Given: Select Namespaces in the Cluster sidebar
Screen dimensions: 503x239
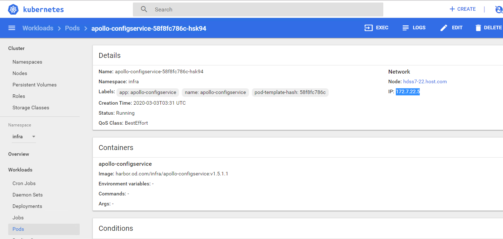Looking at the screenshot, I should (x=27, y=62).
